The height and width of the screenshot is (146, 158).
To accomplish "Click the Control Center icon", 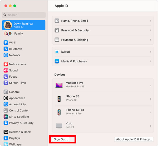I will tap(6, 110).
